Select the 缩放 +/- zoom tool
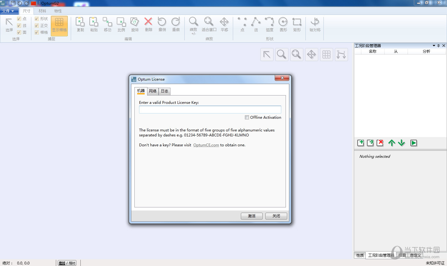Viewport: 447px width, 266px height. [193, 26]
